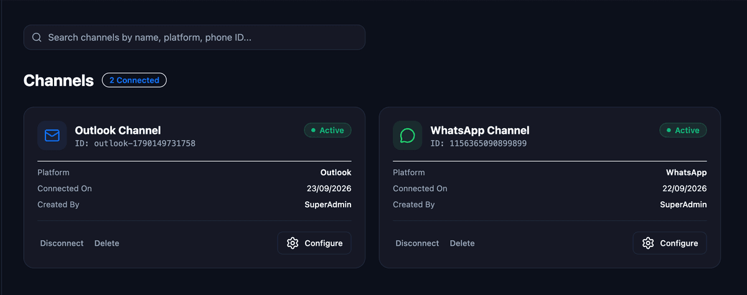
Task: Click the 2 Connected badge
Action: click(x=134, y=80)
